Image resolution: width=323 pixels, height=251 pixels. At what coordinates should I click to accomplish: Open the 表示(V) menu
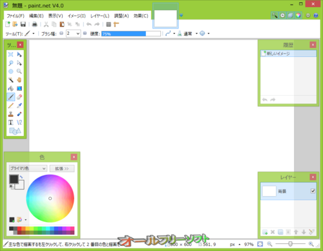pyautogui.click(x=56, y=16)
